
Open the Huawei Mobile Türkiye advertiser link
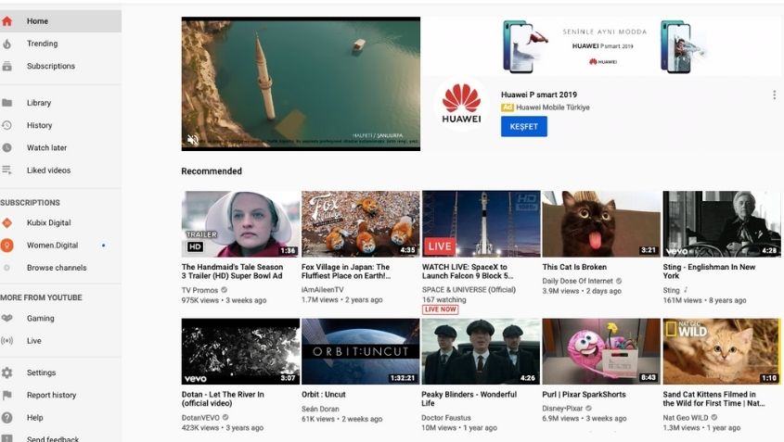(x=552, y=107)
